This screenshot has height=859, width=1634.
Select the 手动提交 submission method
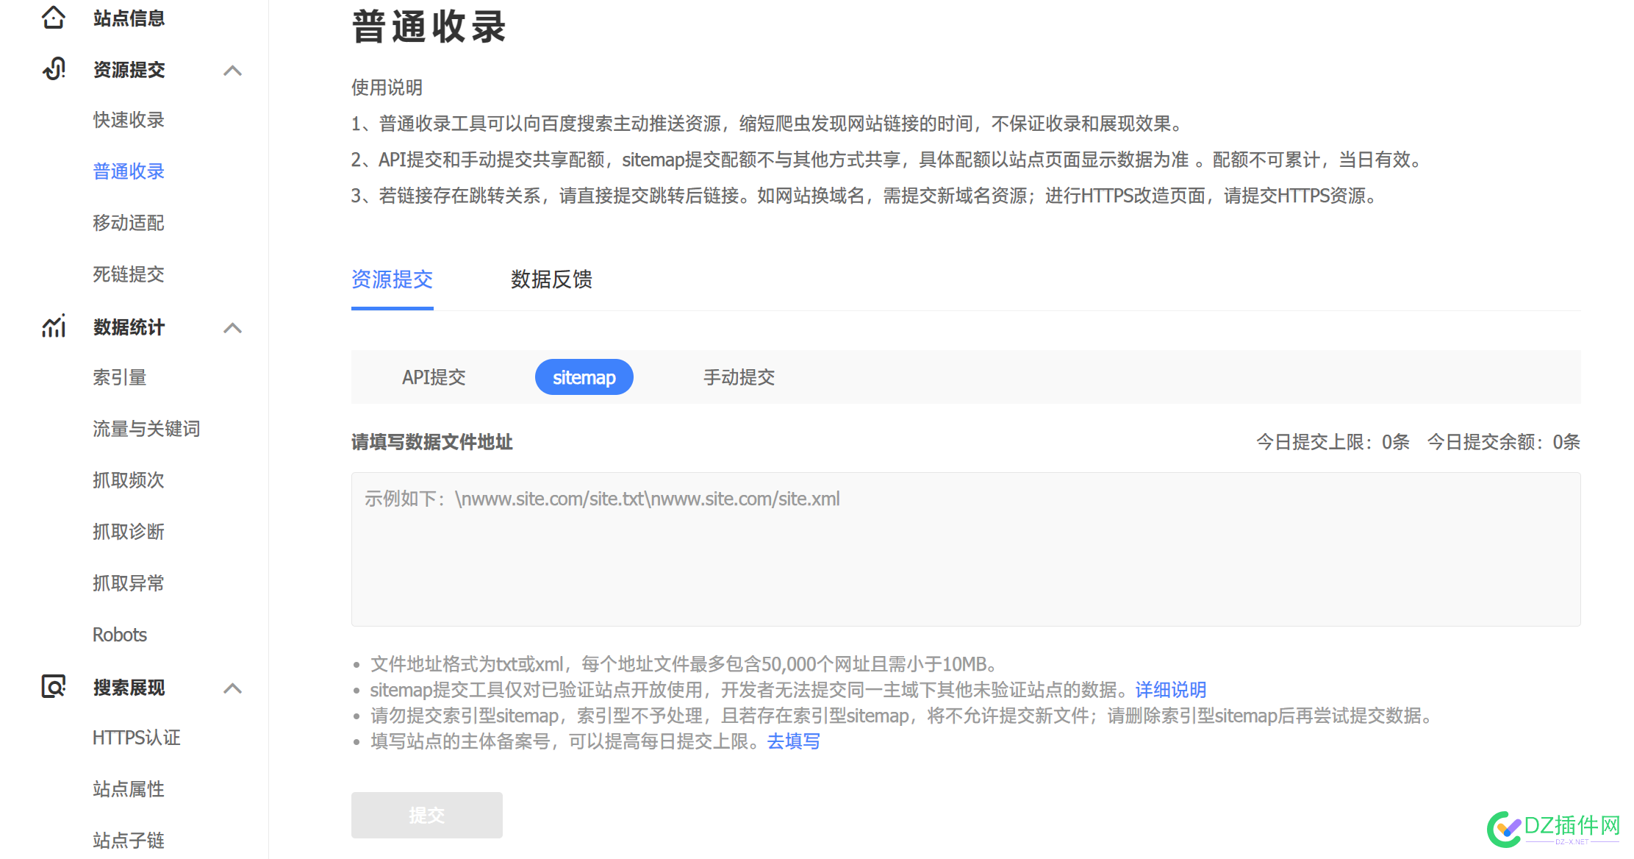point(739,377)
